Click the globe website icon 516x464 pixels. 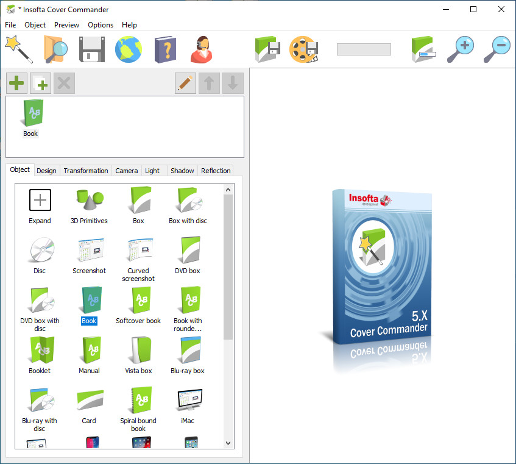(129, 49)
